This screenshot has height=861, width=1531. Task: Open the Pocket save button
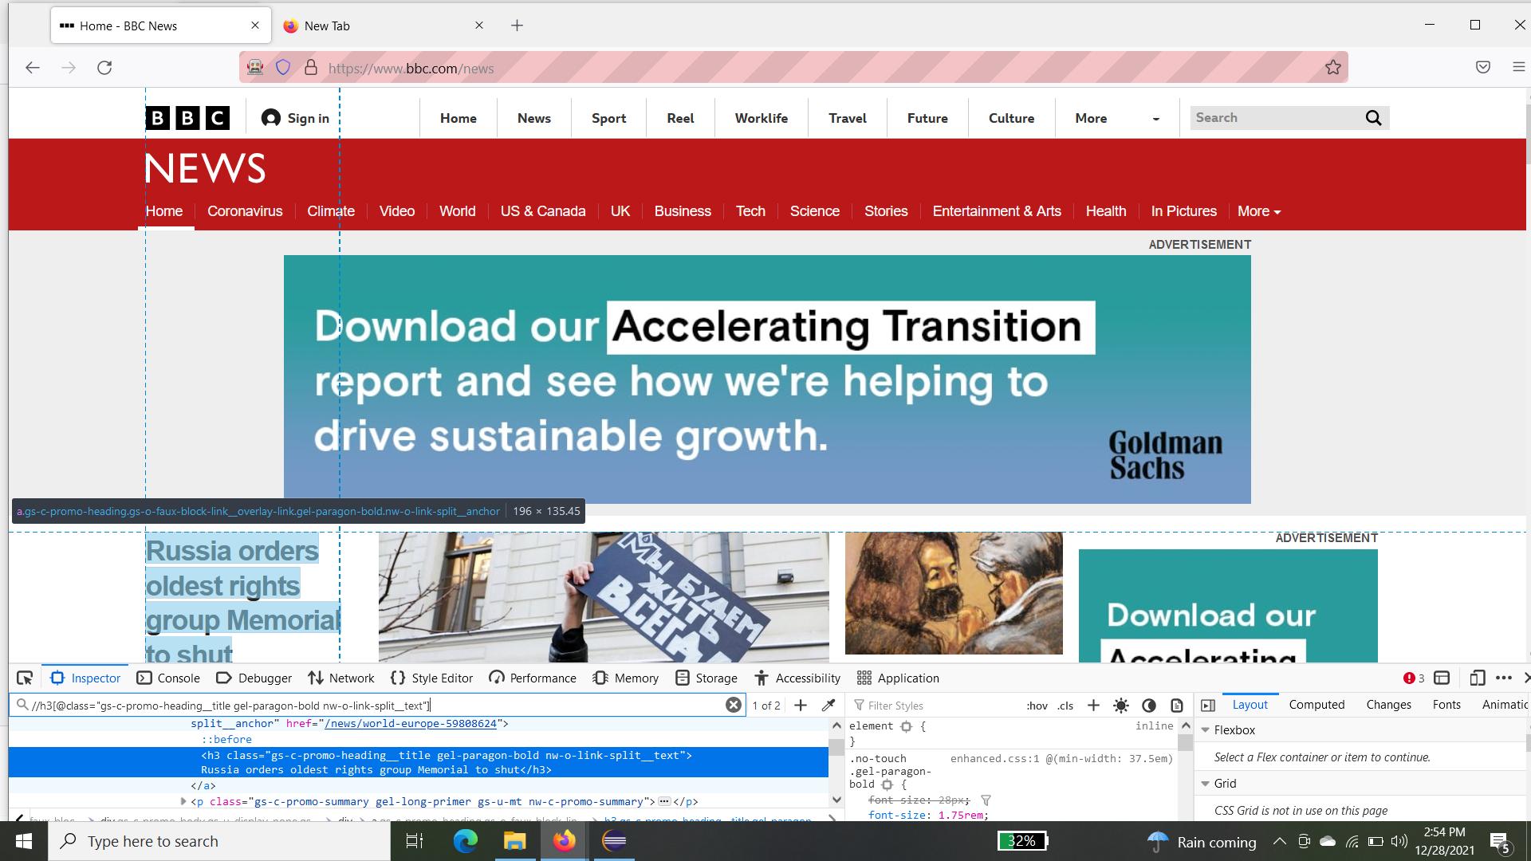pos(1483,68)
